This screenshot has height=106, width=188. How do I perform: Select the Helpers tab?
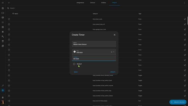tap(114, 3)
